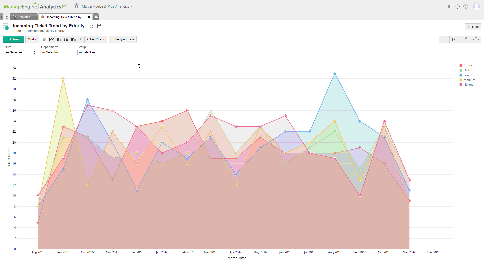Switch to the Explorer tab
This screenshot has width=484, height=272.
(x=24, y=17)
